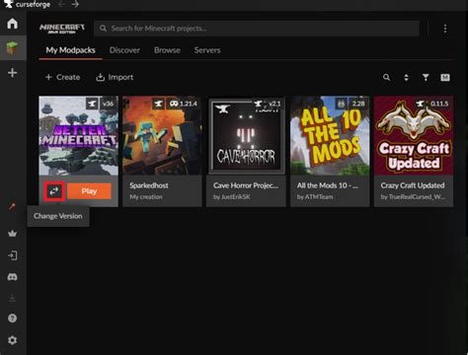The width and height of the screenshot is (468, 355).
Task: Open the three-dot more options menu
Action: tap(445, 29)
